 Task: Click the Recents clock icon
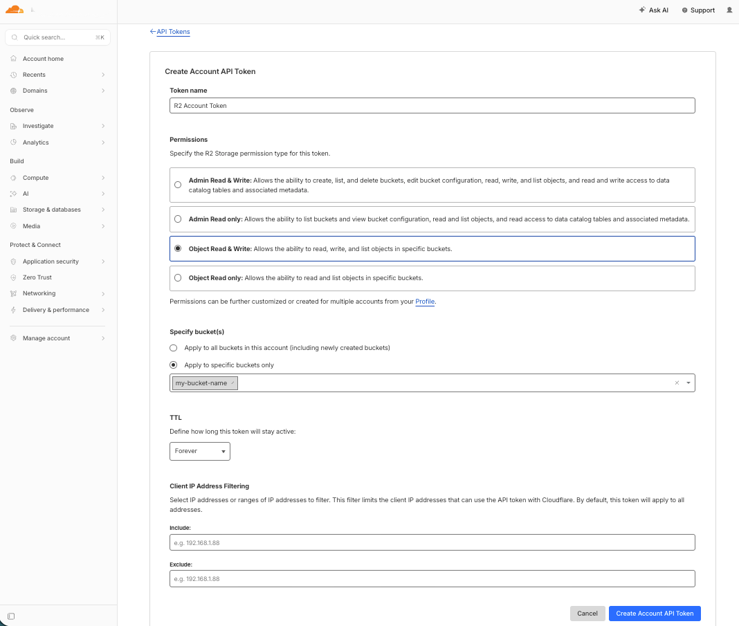[x=13, y=75]
